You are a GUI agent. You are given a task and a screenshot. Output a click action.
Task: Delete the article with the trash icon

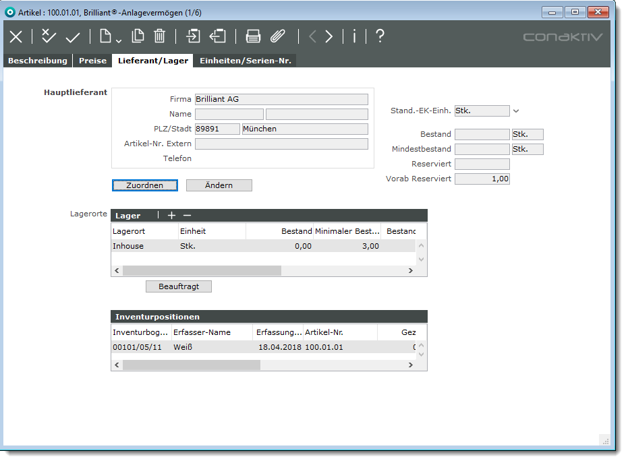click(x=159, y=37)
